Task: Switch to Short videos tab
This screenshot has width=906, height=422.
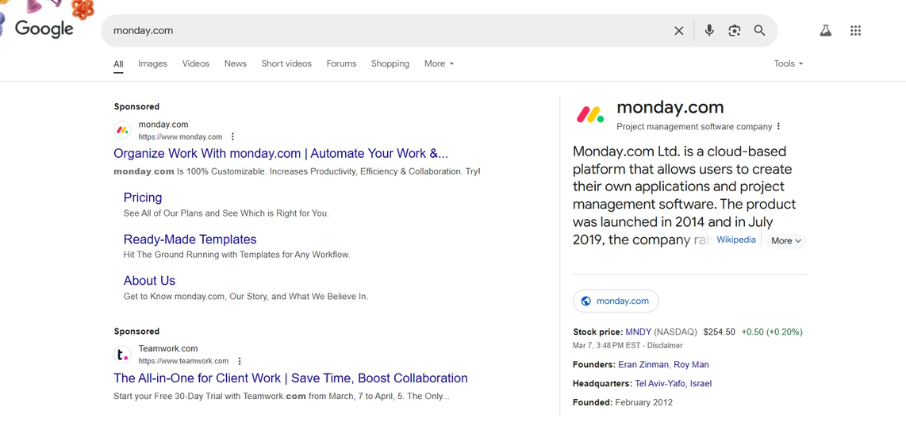Action: pos(286,63)
